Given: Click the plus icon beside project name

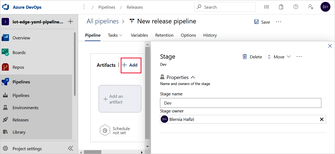Looking at the screenshot, I should 70,21.
